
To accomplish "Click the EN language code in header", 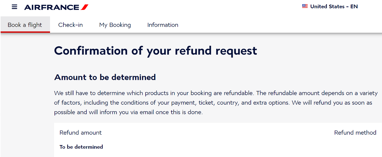I will coord(354,7).
